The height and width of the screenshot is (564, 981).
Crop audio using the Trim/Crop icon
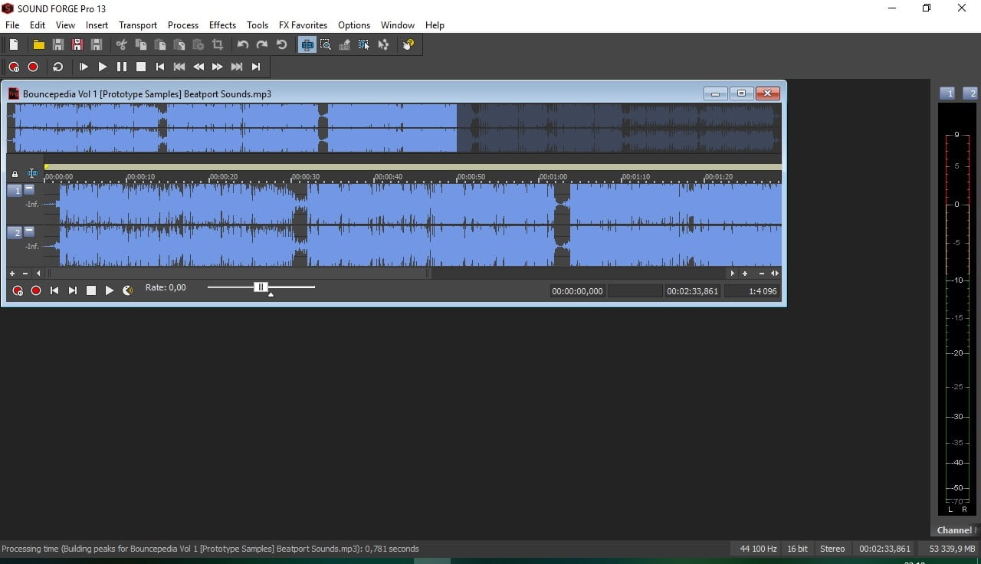(218, 44)
